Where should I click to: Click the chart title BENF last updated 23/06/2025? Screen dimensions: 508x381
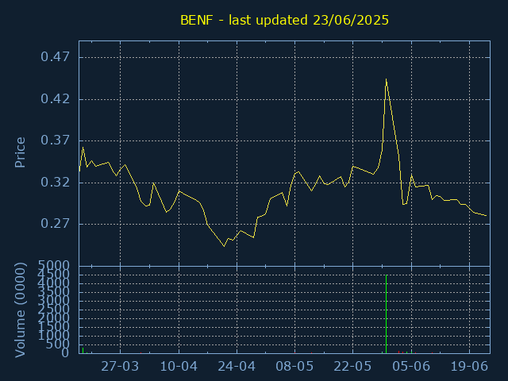(284, 21)
